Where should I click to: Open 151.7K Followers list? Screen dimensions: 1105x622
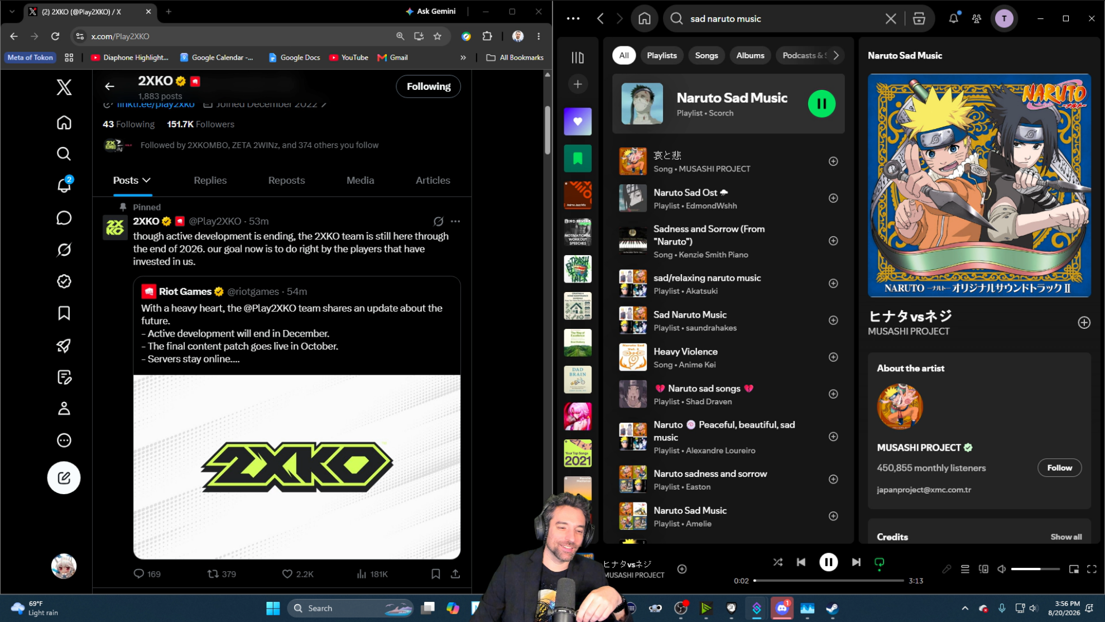coord(201,125)
